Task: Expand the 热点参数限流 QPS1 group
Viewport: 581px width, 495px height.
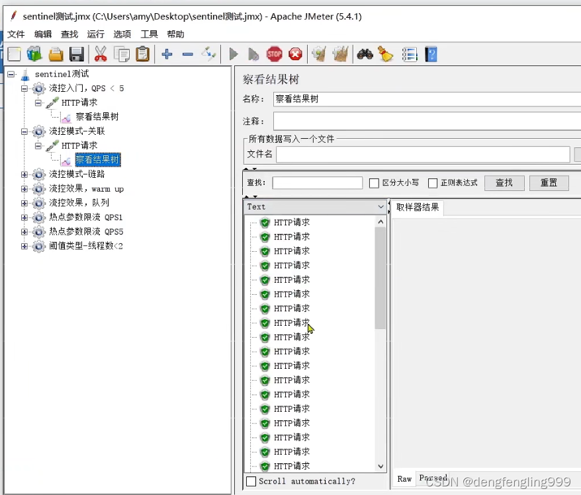Action: coord(24,217)
